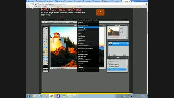This screenshot has height=98, width=174.
Task: Select the Text tool marked A
Action: (x=47, y=60)
